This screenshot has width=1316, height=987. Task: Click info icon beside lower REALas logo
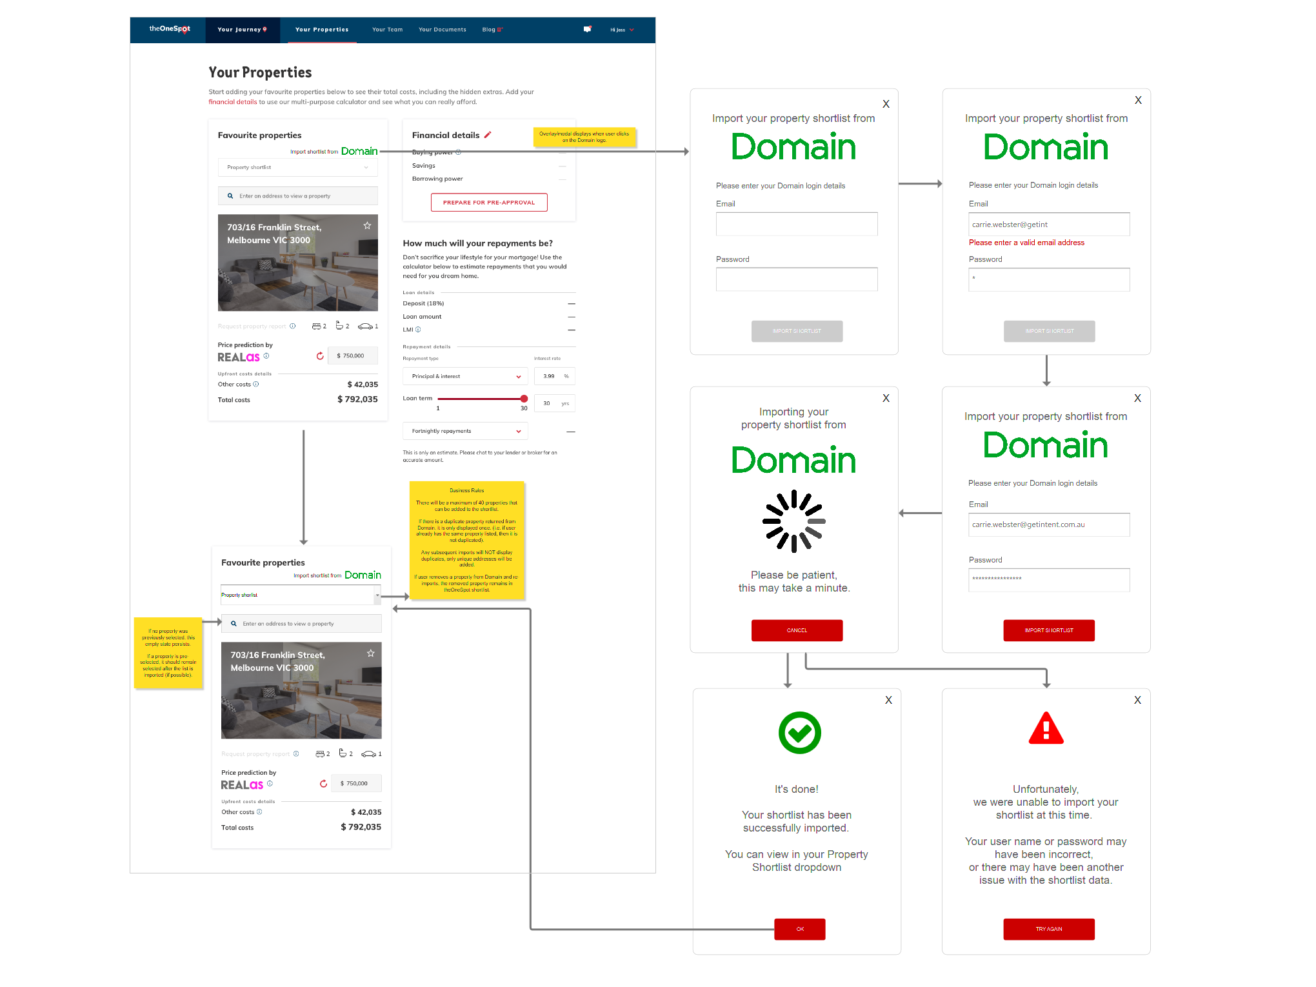(270, 784)
